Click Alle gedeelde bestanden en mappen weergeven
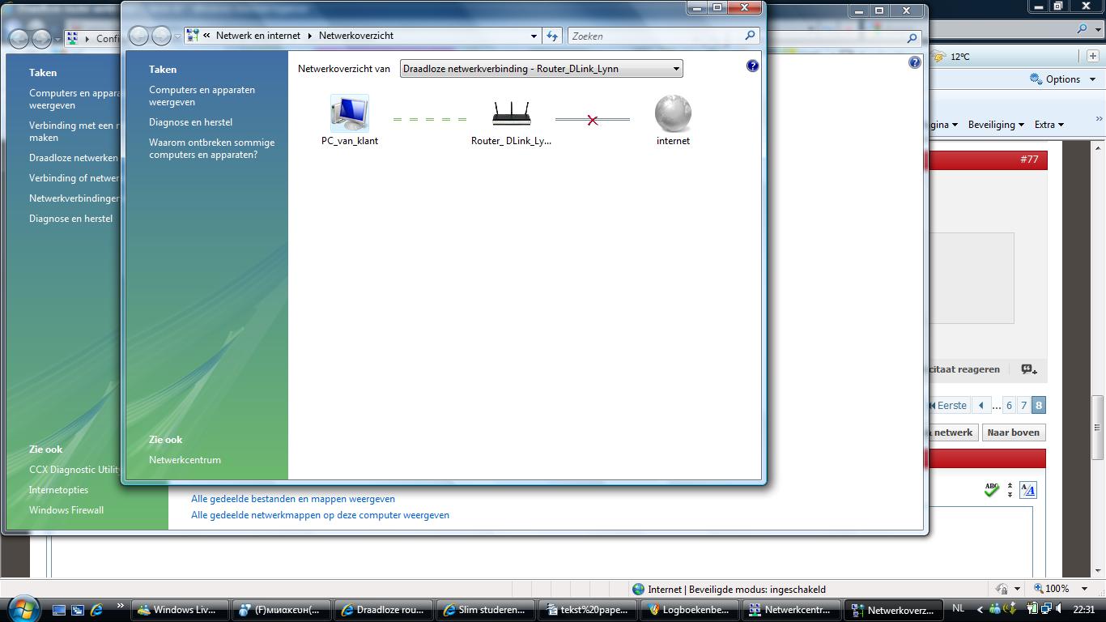The height and width of the screenshot is (622, 1106). (293, 499)
